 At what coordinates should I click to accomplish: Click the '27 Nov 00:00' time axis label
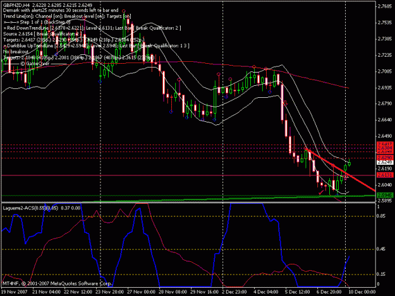click(141, 292)
